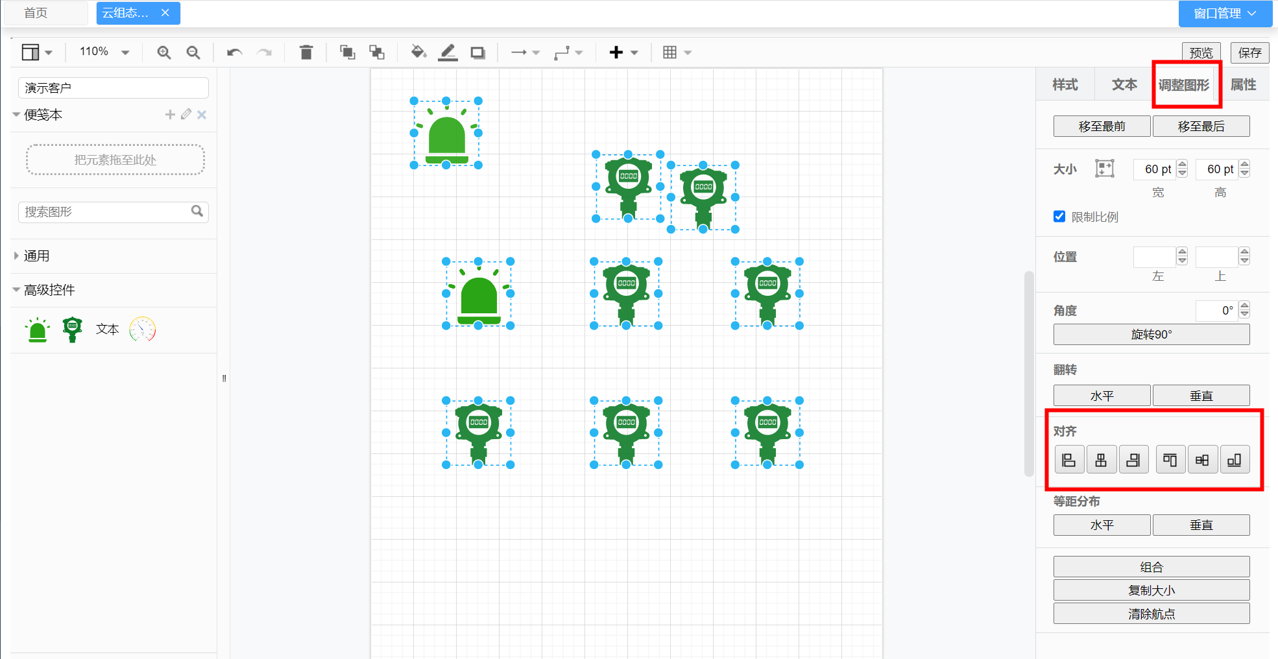Toggle the 限制比例 checkbox
This screenshot has height=659, width=1278.
pos(1059,217)
